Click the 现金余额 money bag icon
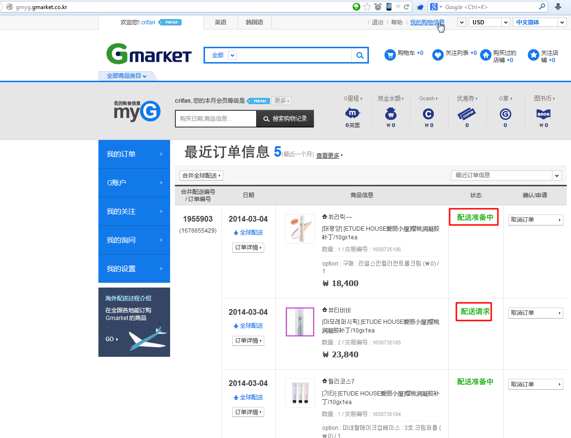 (x=391, y=114)
